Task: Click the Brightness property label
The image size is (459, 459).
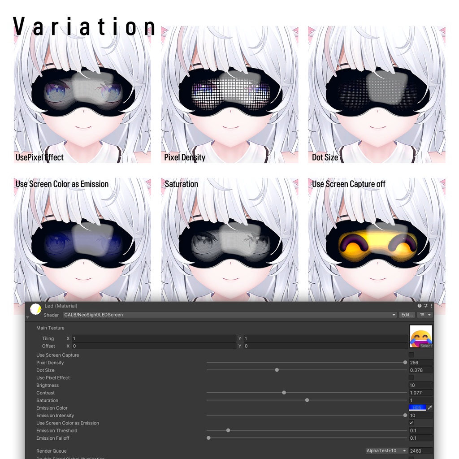Action: pos(48,385)
